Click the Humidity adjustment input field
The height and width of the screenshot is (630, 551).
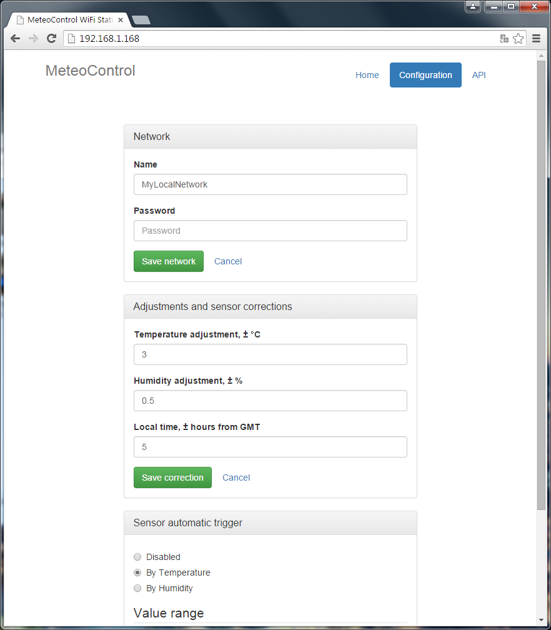[271, 401]
